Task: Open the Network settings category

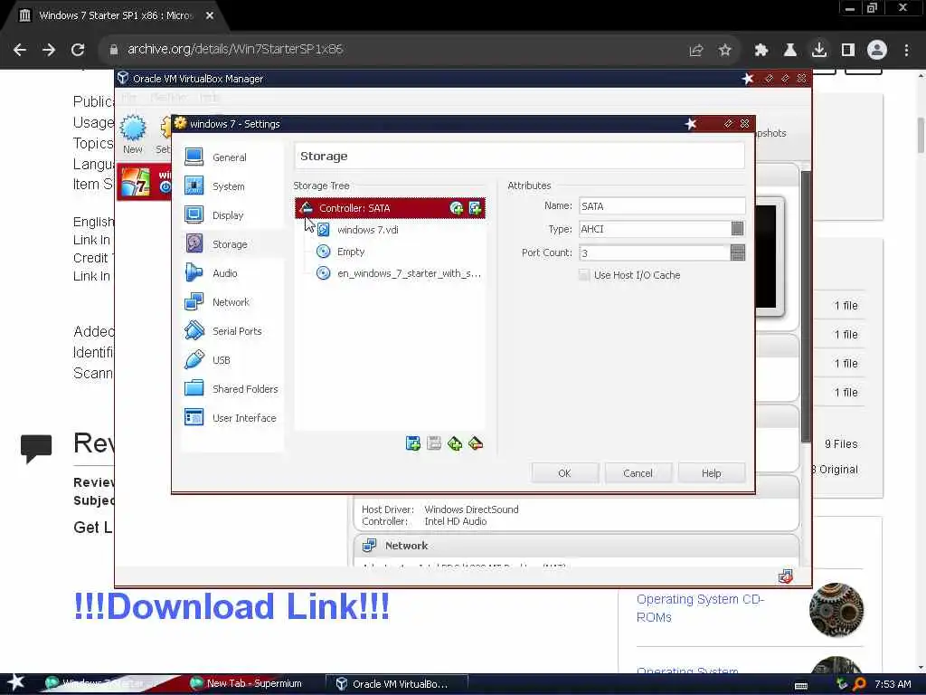Action: 231,302
